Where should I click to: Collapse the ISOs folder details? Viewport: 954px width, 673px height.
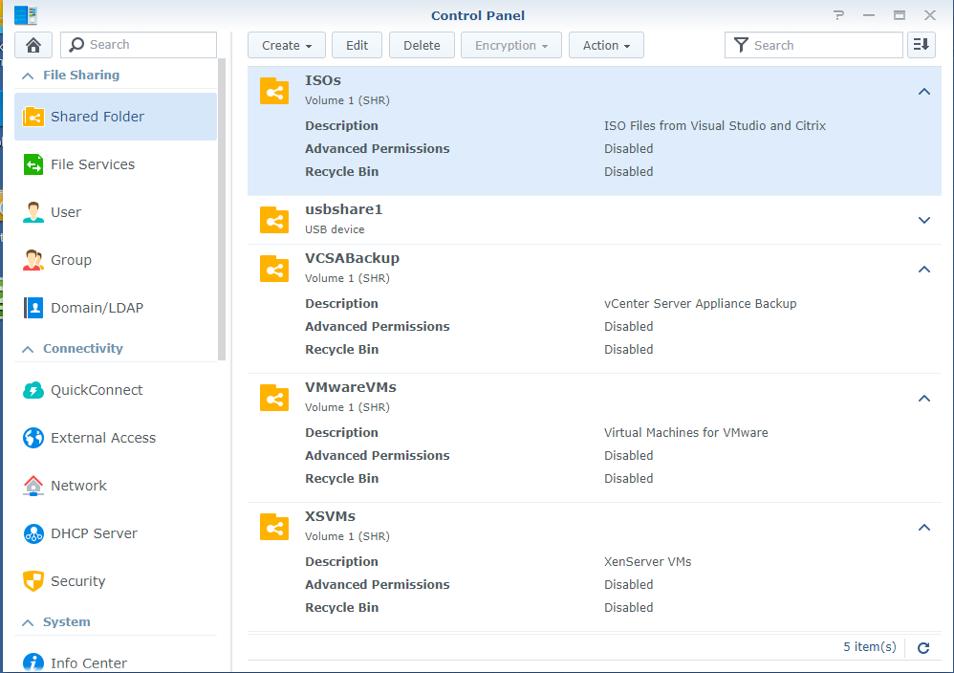click(923, 92)
